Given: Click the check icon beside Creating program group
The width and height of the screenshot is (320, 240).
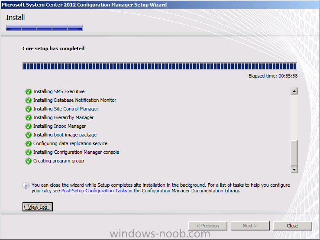Looking at the screenshot, I should click(x=29, y=161).
